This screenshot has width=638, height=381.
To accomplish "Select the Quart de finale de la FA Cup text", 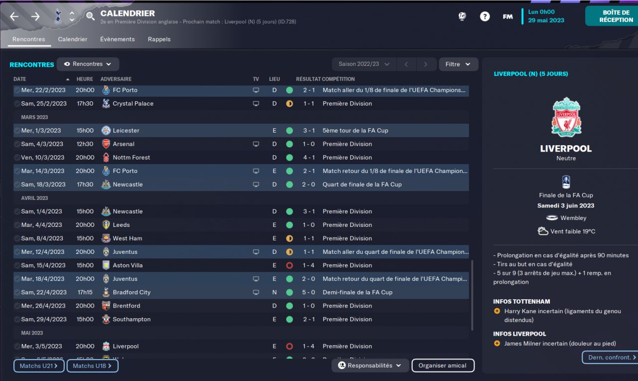I will click(362, 185).
